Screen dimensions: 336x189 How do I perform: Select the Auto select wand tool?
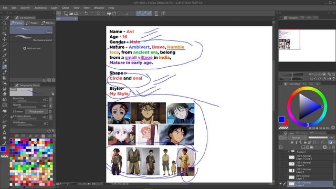tap(4, 50)
